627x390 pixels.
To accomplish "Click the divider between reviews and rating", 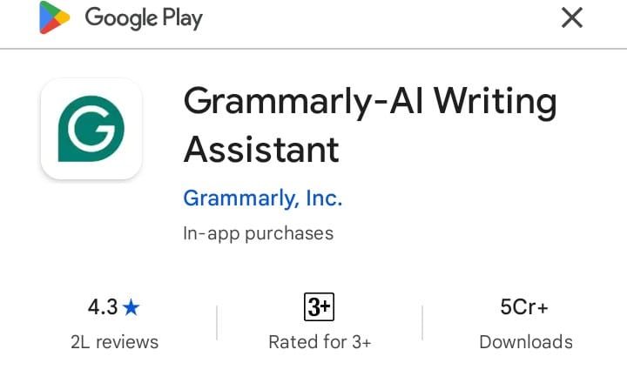I will 217,323.
